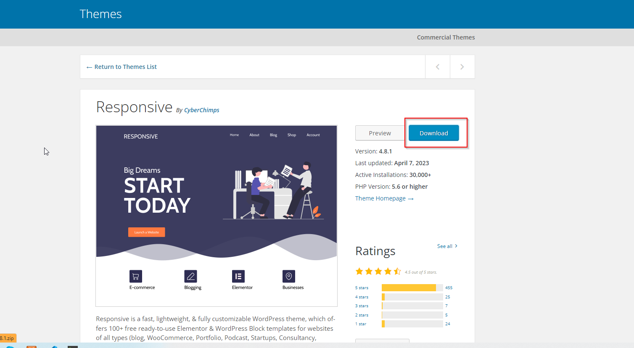Click 4.5 out of 5 stars text
634x348 pixels.
pos(421,272)
